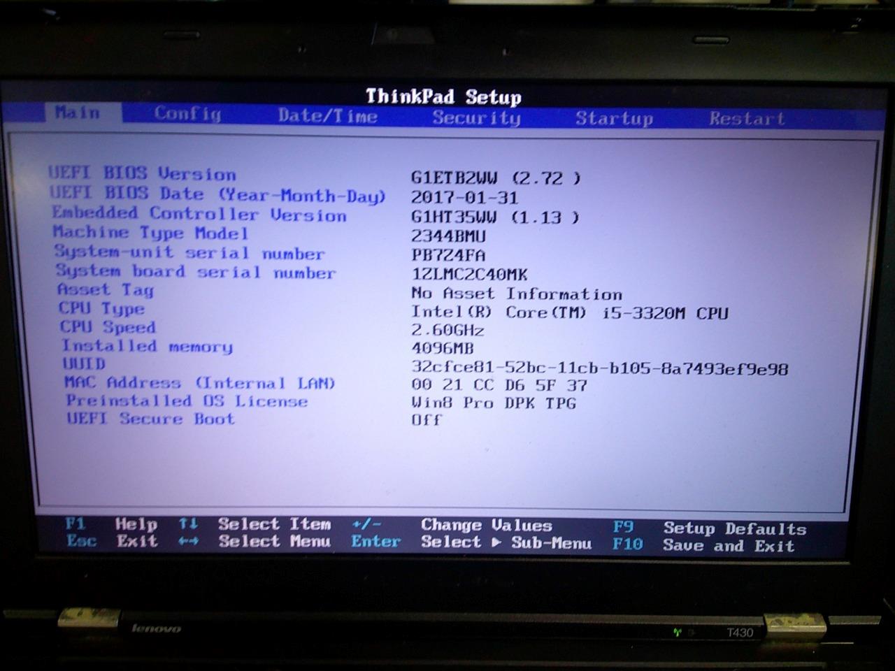Select Machine Type Model label
The image size is (895, 671).
[x=150, y=233]
